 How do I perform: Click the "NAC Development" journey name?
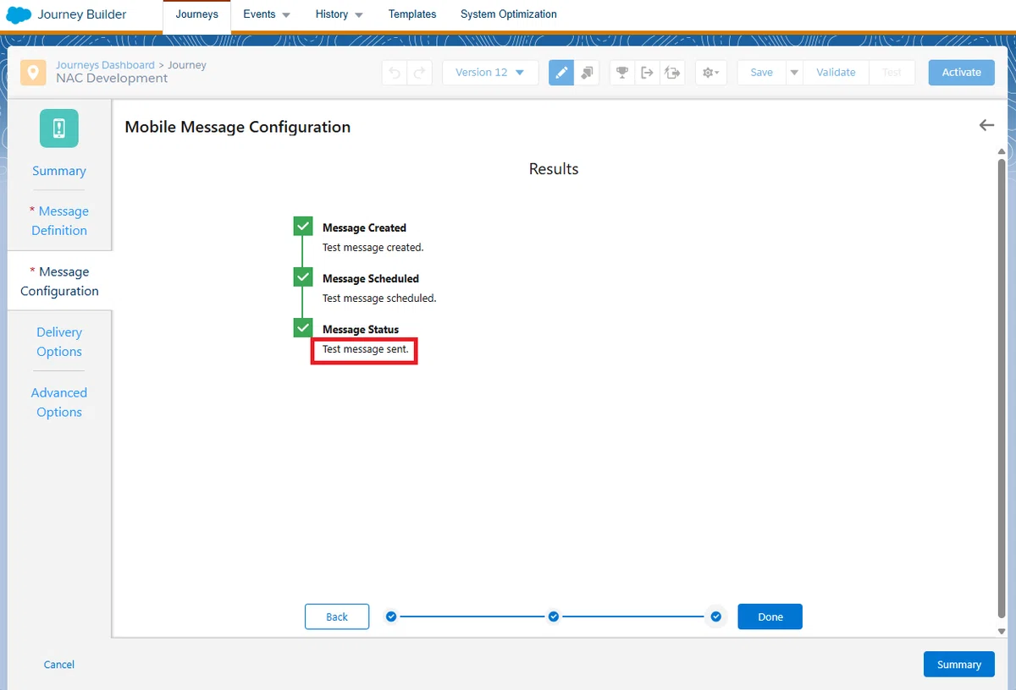[x=112, y=79]
